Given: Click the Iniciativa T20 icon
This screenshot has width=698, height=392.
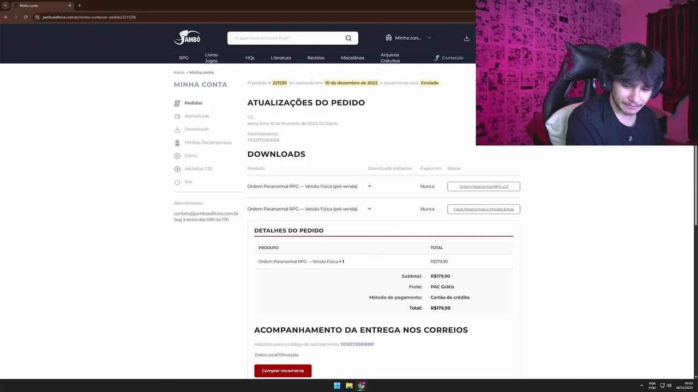Looking at the screenshot, I should (177, 169).
